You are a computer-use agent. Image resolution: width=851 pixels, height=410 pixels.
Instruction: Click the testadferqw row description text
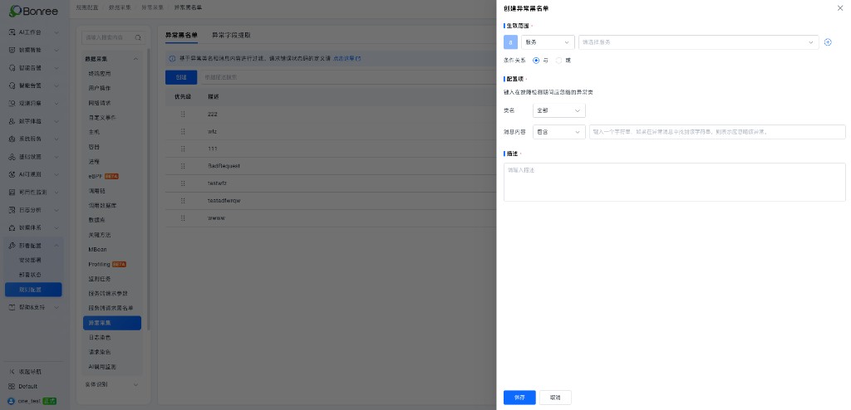224,201
